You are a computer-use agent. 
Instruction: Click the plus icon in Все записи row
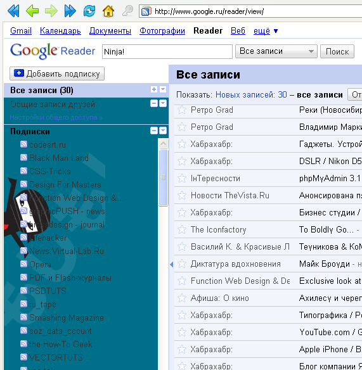(x=154, y=89)
